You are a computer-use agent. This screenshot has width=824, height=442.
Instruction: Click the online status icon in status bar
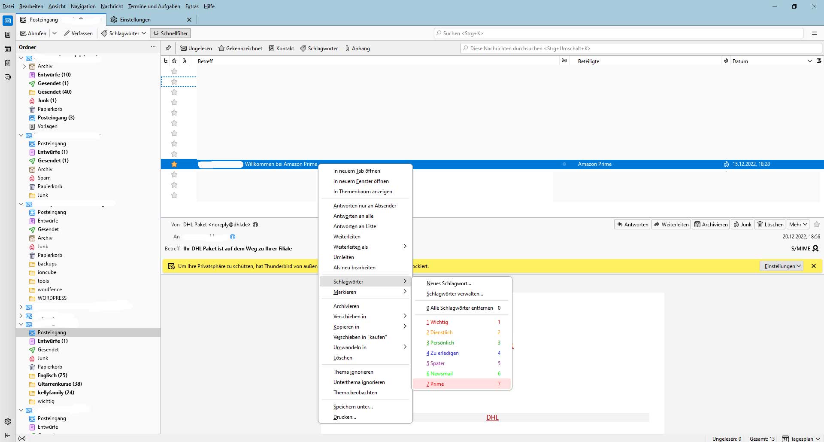pyautogui.click(x=22, y=439)
